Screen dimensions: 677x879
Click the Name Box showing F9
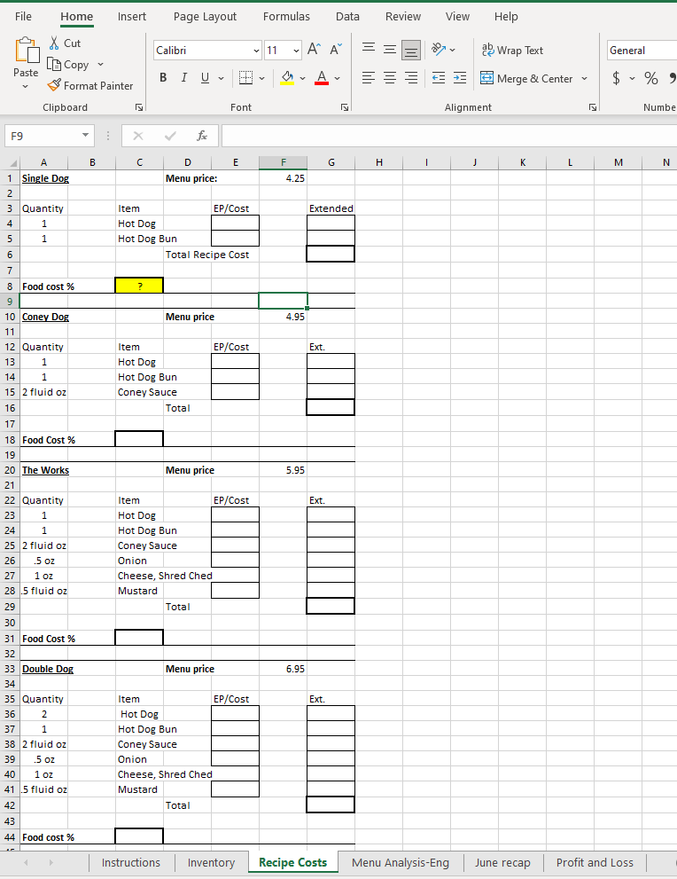[x=42, y=136]
